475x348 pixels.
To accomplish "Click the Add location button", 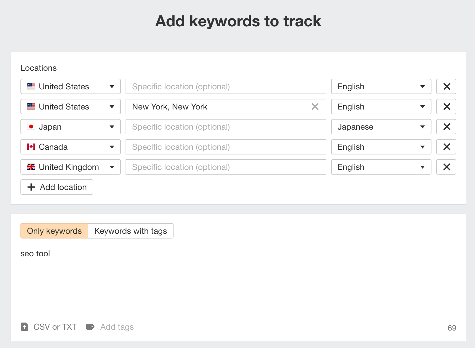I will point(57,187).
